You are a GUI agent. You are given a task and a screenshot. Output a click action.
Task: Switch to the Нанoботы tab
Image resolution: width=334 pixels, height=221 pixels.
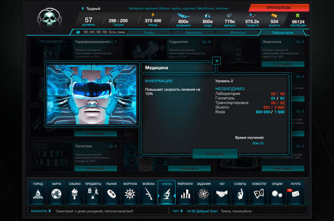point(193,32)
